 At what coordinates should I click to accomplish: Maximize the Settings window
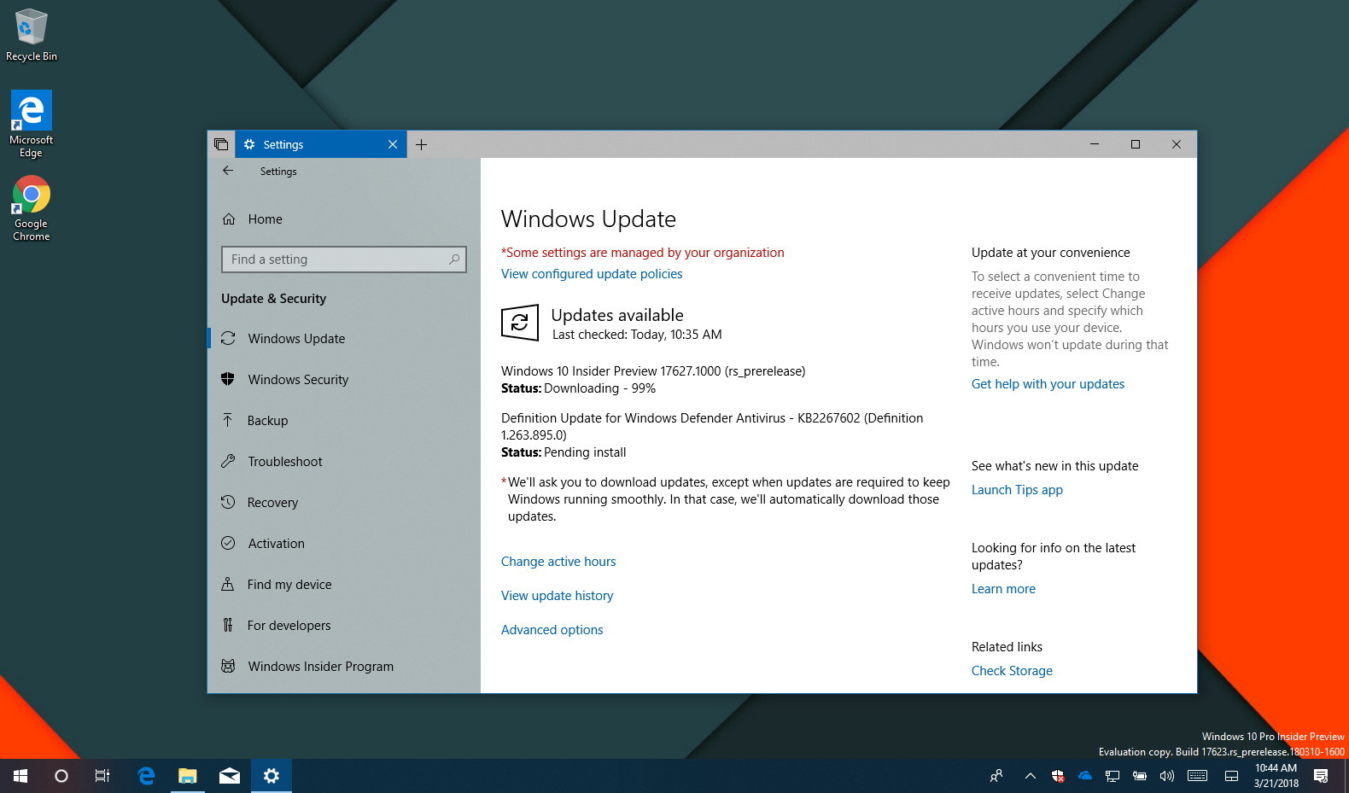[1136, 144]
